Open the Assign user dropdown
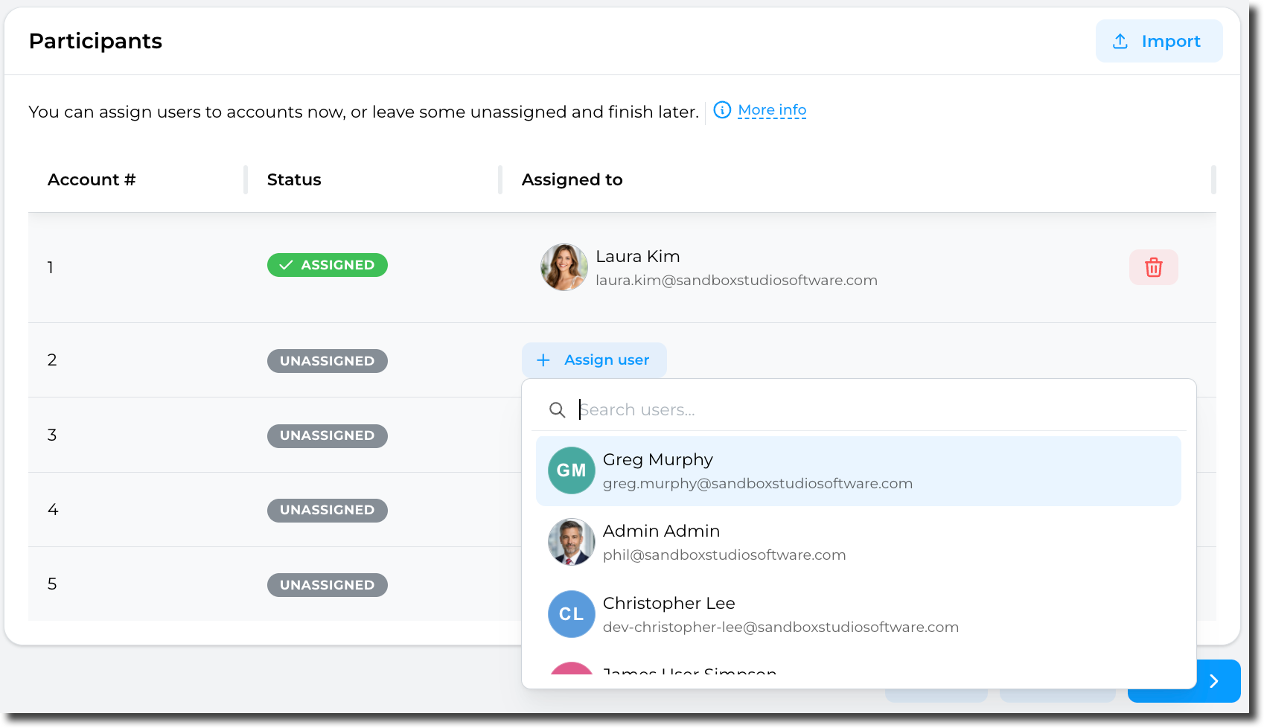1264x728 pixels. point(594,360)
